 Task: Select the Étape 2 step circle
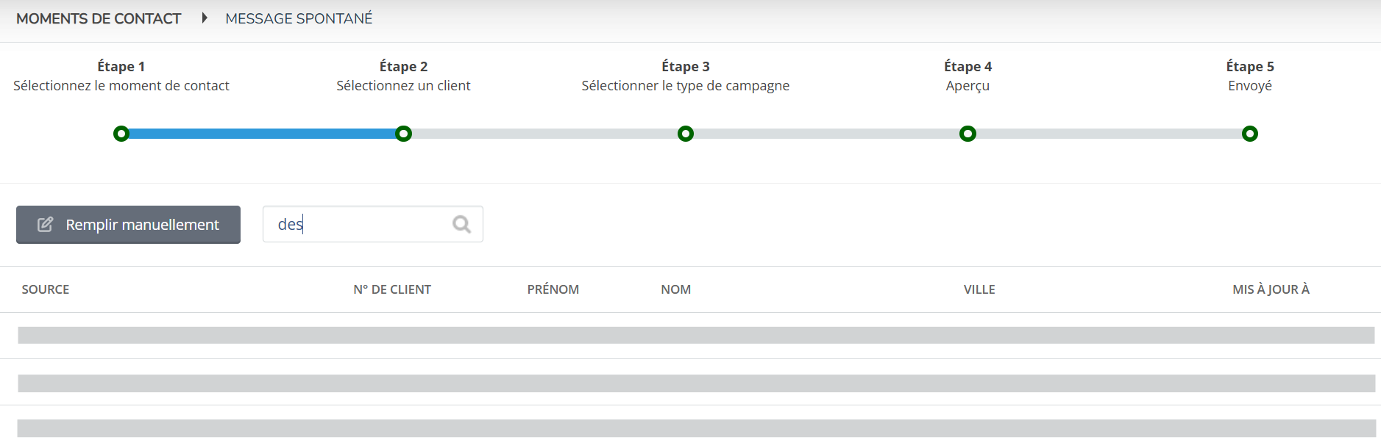point(403,134)
